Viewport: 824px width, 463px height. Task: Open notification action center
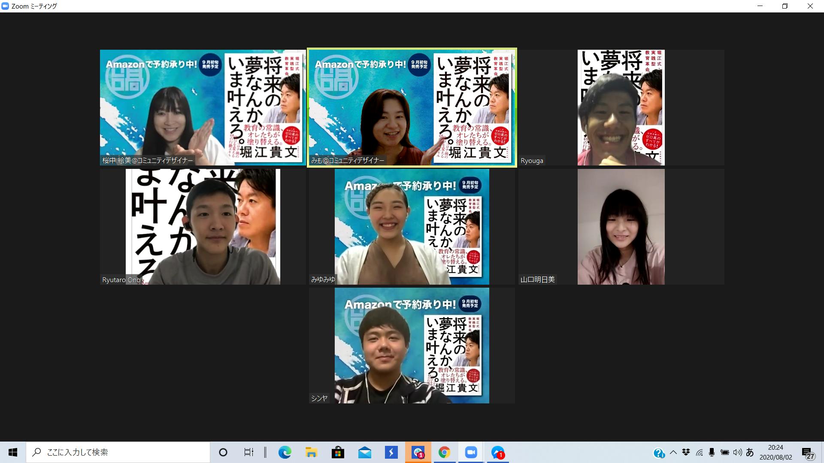[807, 453]
